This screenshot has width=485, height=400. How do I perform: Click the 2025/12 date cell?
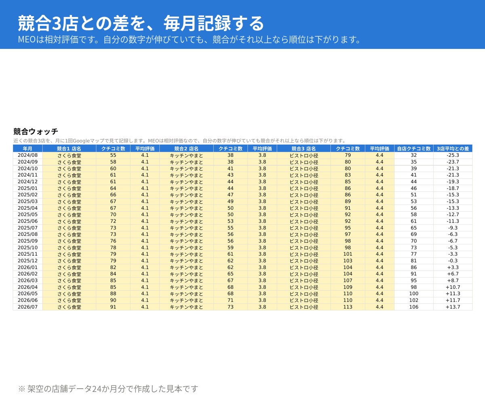click(27, 261)
